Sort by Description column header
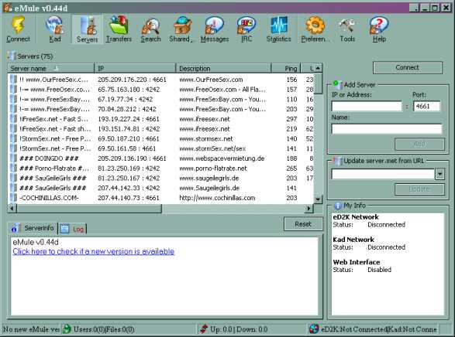The height and width of the screenshot is (337, 455). (x=223, y=68)
